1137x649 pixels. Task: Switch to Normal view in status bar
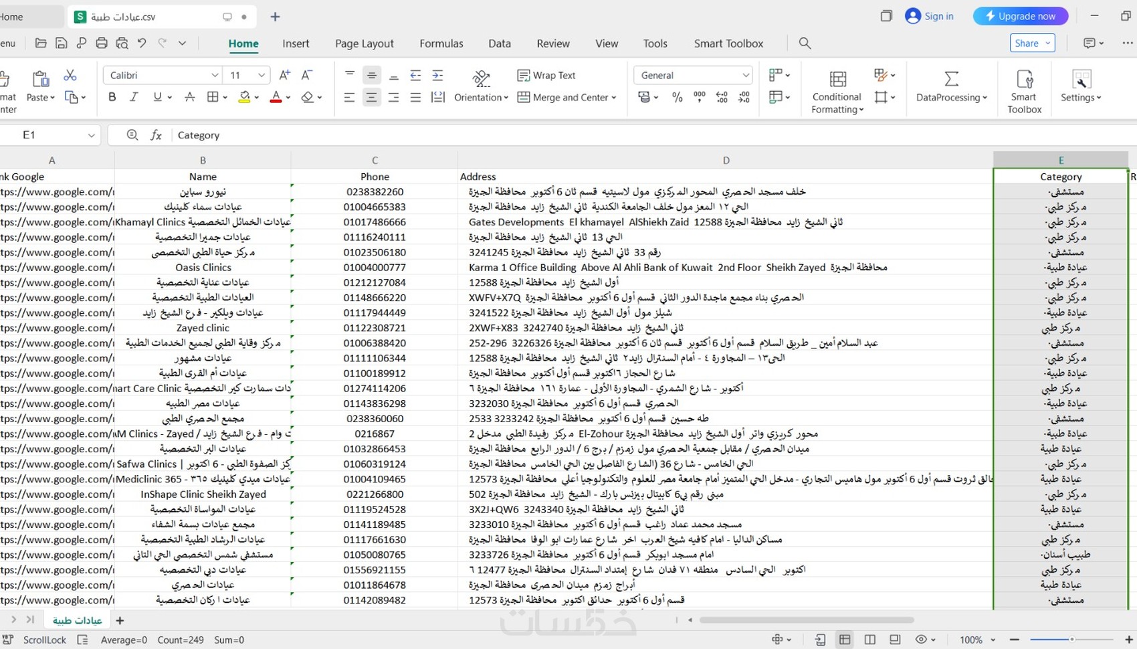click(x=845, y=640)
